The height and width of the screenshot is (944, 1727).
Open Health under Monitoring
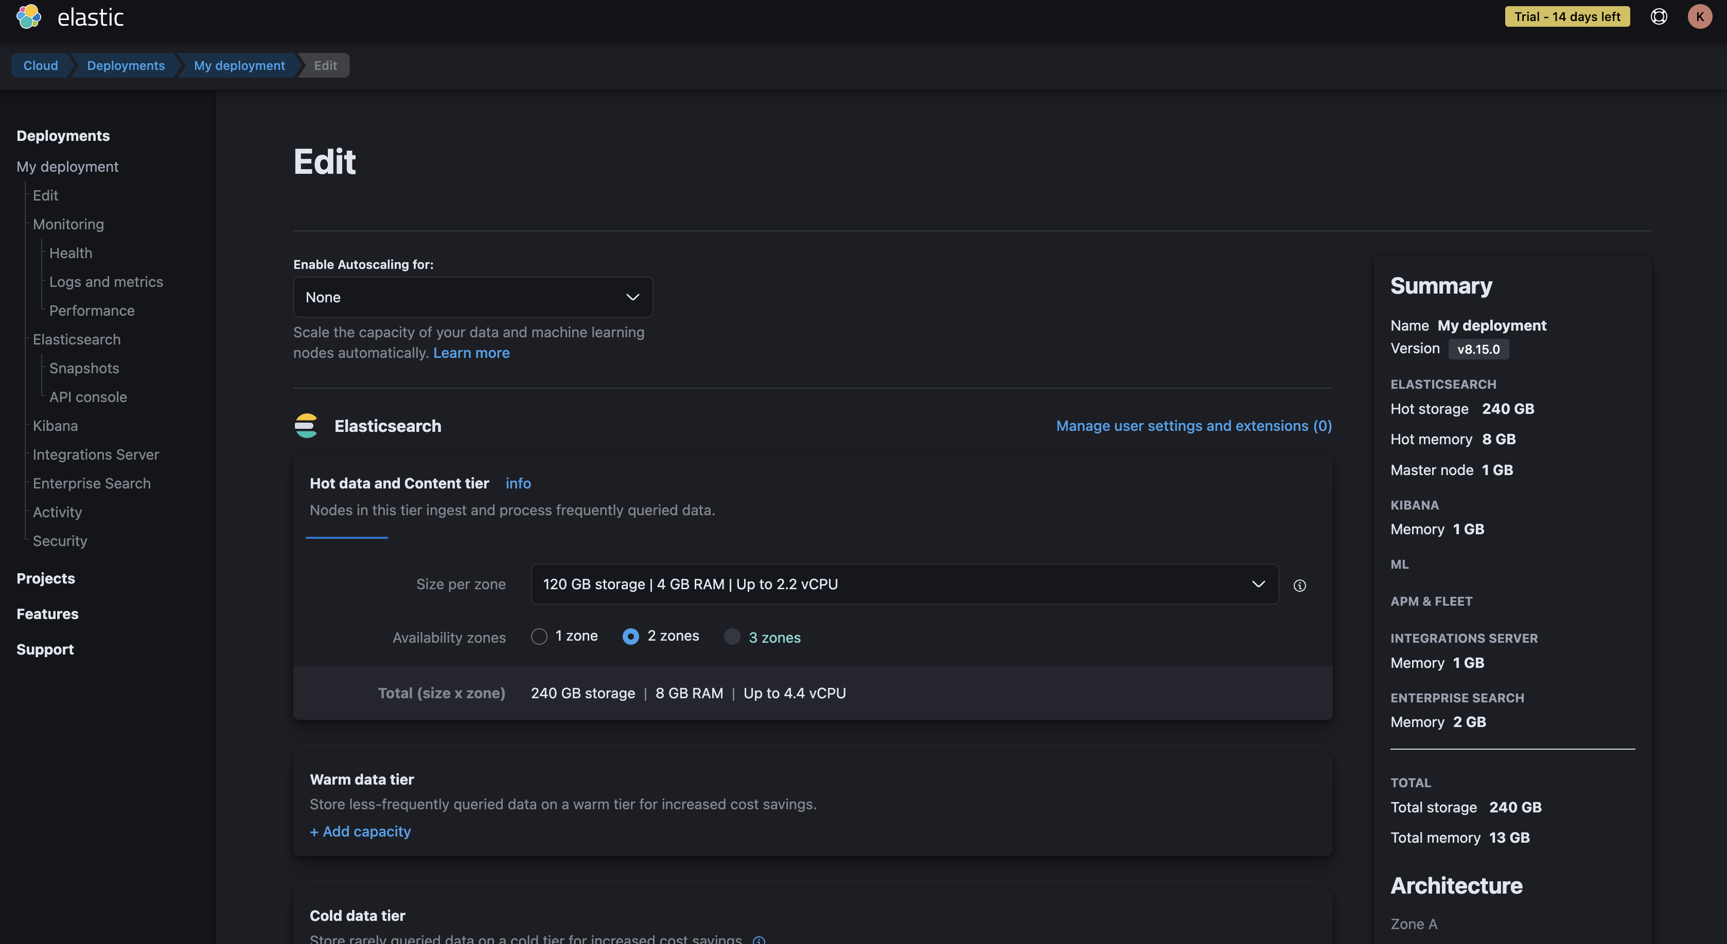click(71, 253)
